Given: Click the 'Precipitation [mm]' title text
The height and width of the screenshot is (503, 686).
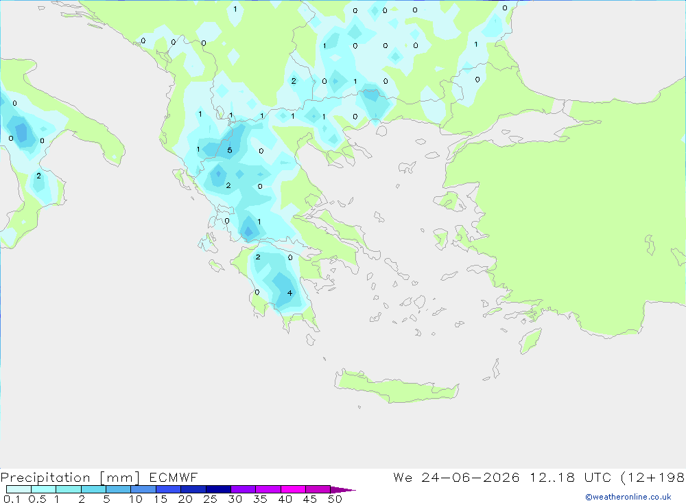Looking at the screenshot, I should [70, 477].
